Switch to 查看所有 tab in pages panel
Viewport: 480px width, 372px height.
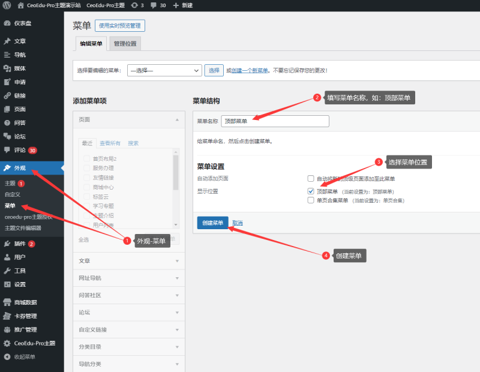(110, 143)
